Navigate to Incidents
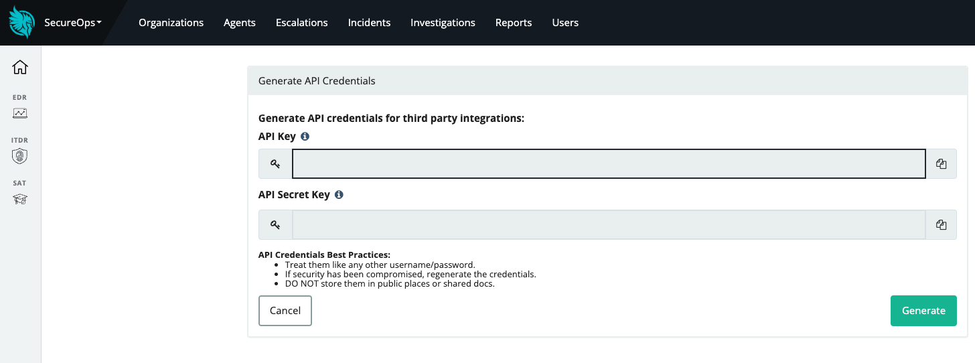This screenshot has width=975, height=363. [369, 23]
